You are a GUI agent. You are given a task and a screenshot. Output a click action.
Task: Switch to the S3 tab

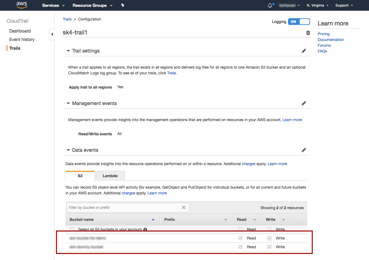[x=80, y=176]
